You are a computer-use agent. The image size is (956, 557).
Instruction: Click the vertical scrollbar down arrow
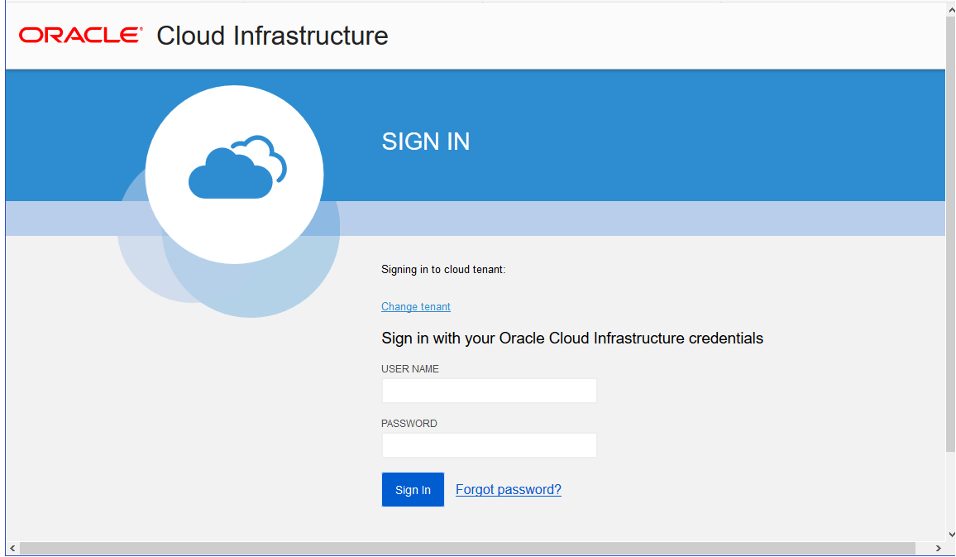point(950,534)
